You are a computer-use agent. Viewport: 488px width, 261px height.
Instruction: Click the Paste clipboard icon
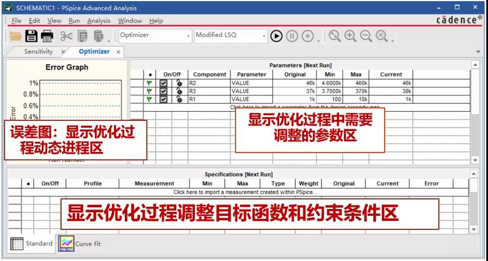coord(98,36)
